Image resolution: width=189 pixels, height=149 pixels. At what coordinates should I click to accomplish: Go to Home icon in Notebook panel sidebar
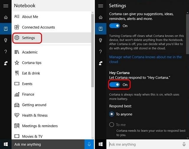(x=6, y=17)
